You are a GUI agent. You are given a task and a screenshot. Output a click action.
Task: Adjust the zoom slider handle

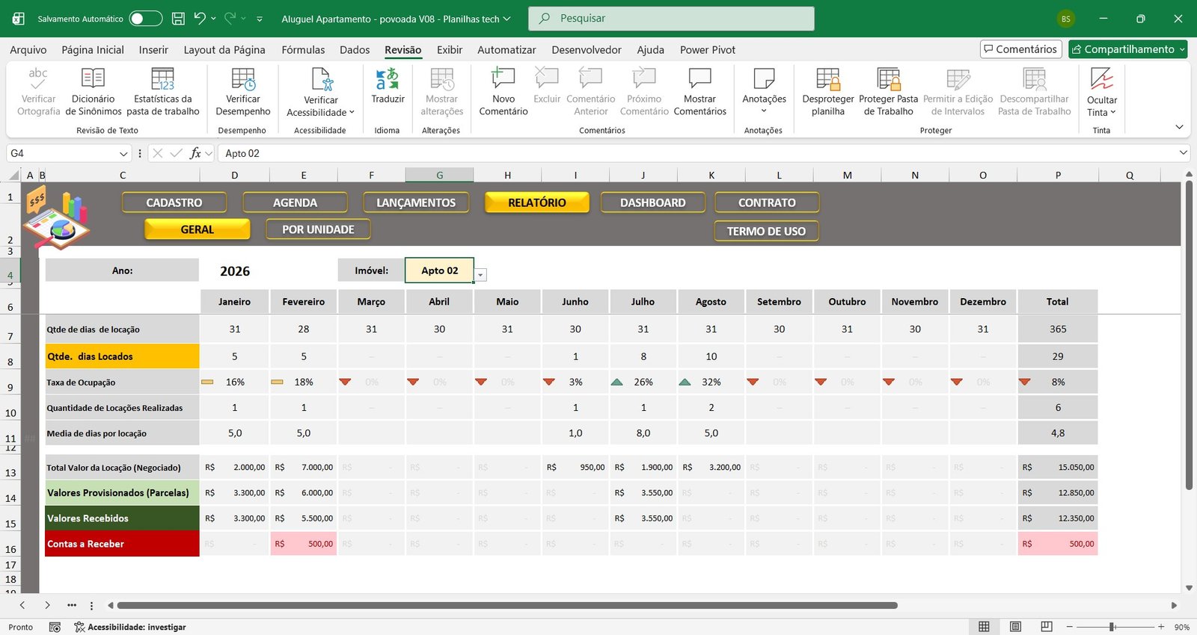1112,627
